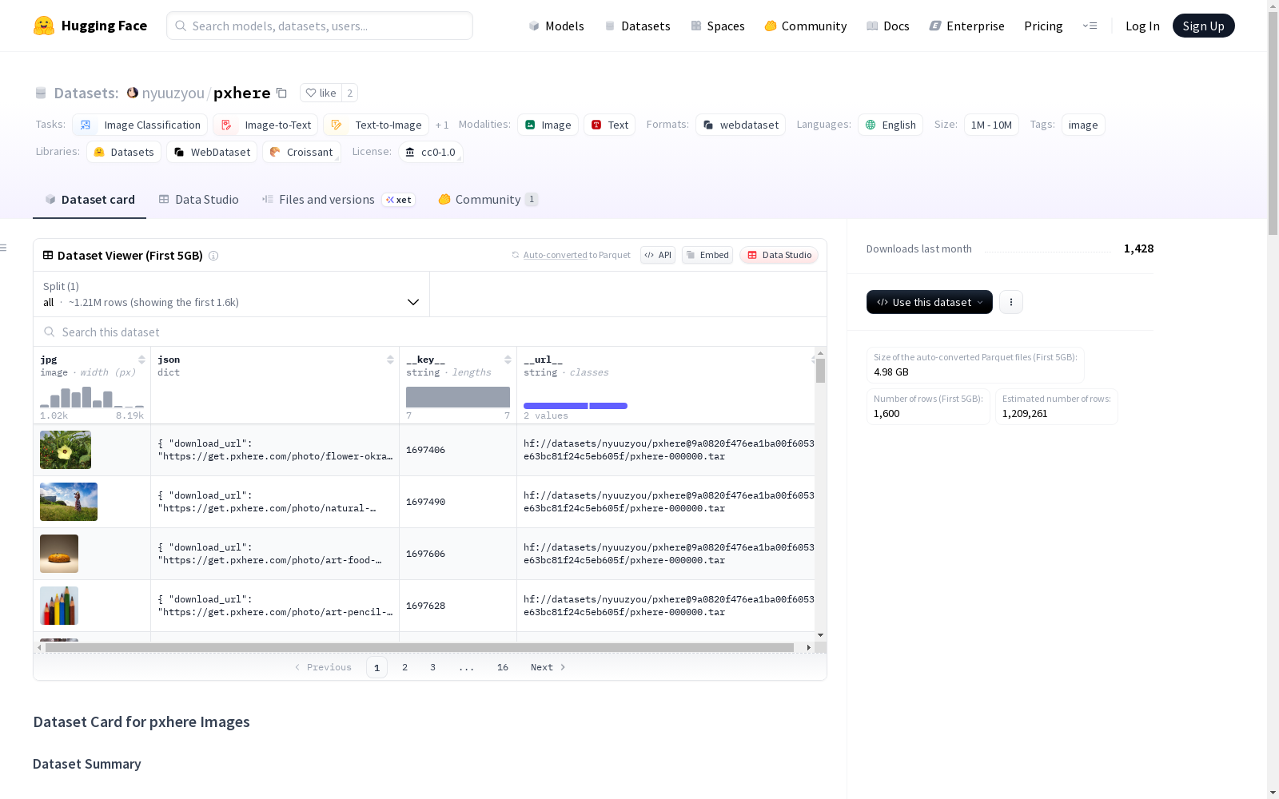
Task: Click the Embed button in the viewer
Action: (707, 255)
